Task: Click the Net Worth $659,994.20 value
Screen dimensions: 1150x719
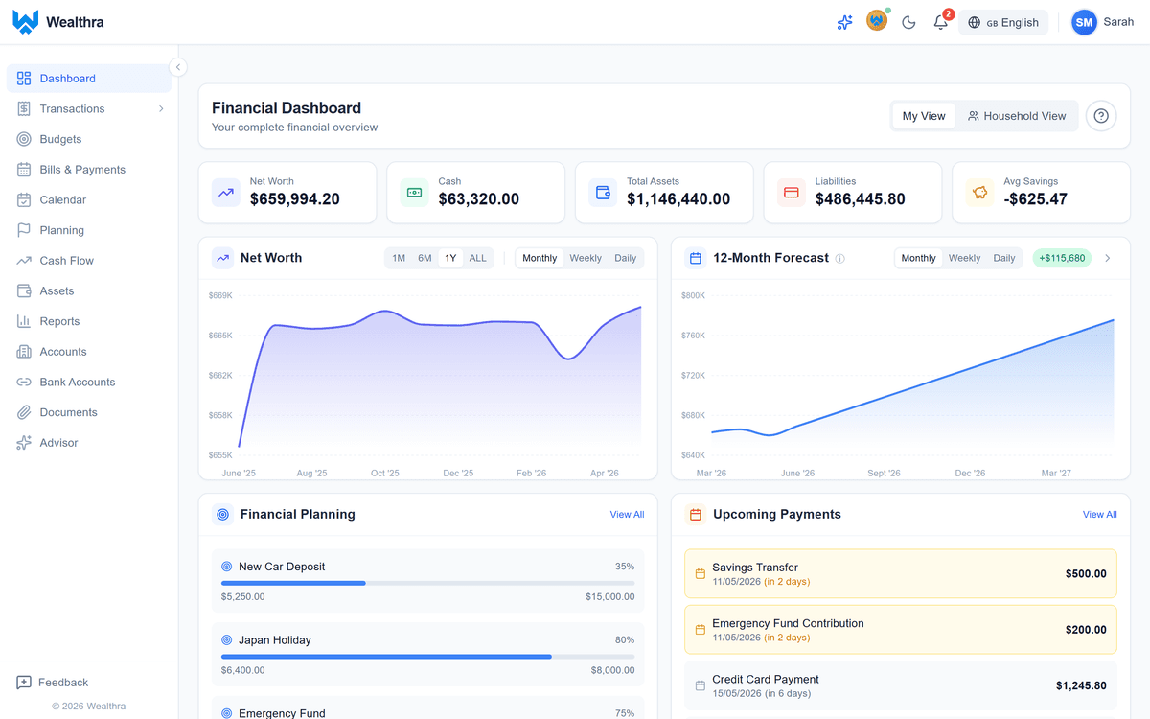Action: click(295, 199)
